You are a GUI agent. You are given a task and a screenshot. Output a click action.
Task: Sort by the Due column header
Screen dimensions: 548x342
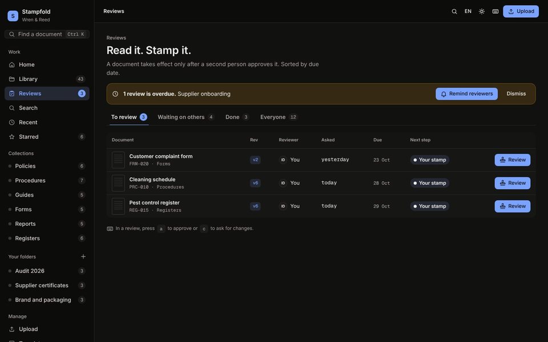click(377, 140)
